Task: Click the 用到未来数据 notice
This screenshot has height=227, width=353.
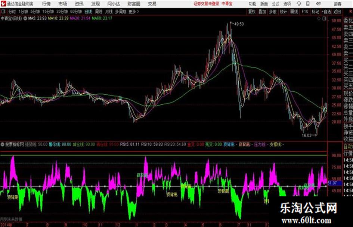Action: pyautogui.click(x=11, y=219)
